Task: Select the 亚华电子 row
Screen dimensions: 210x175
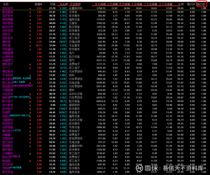Action: point(8,109)
